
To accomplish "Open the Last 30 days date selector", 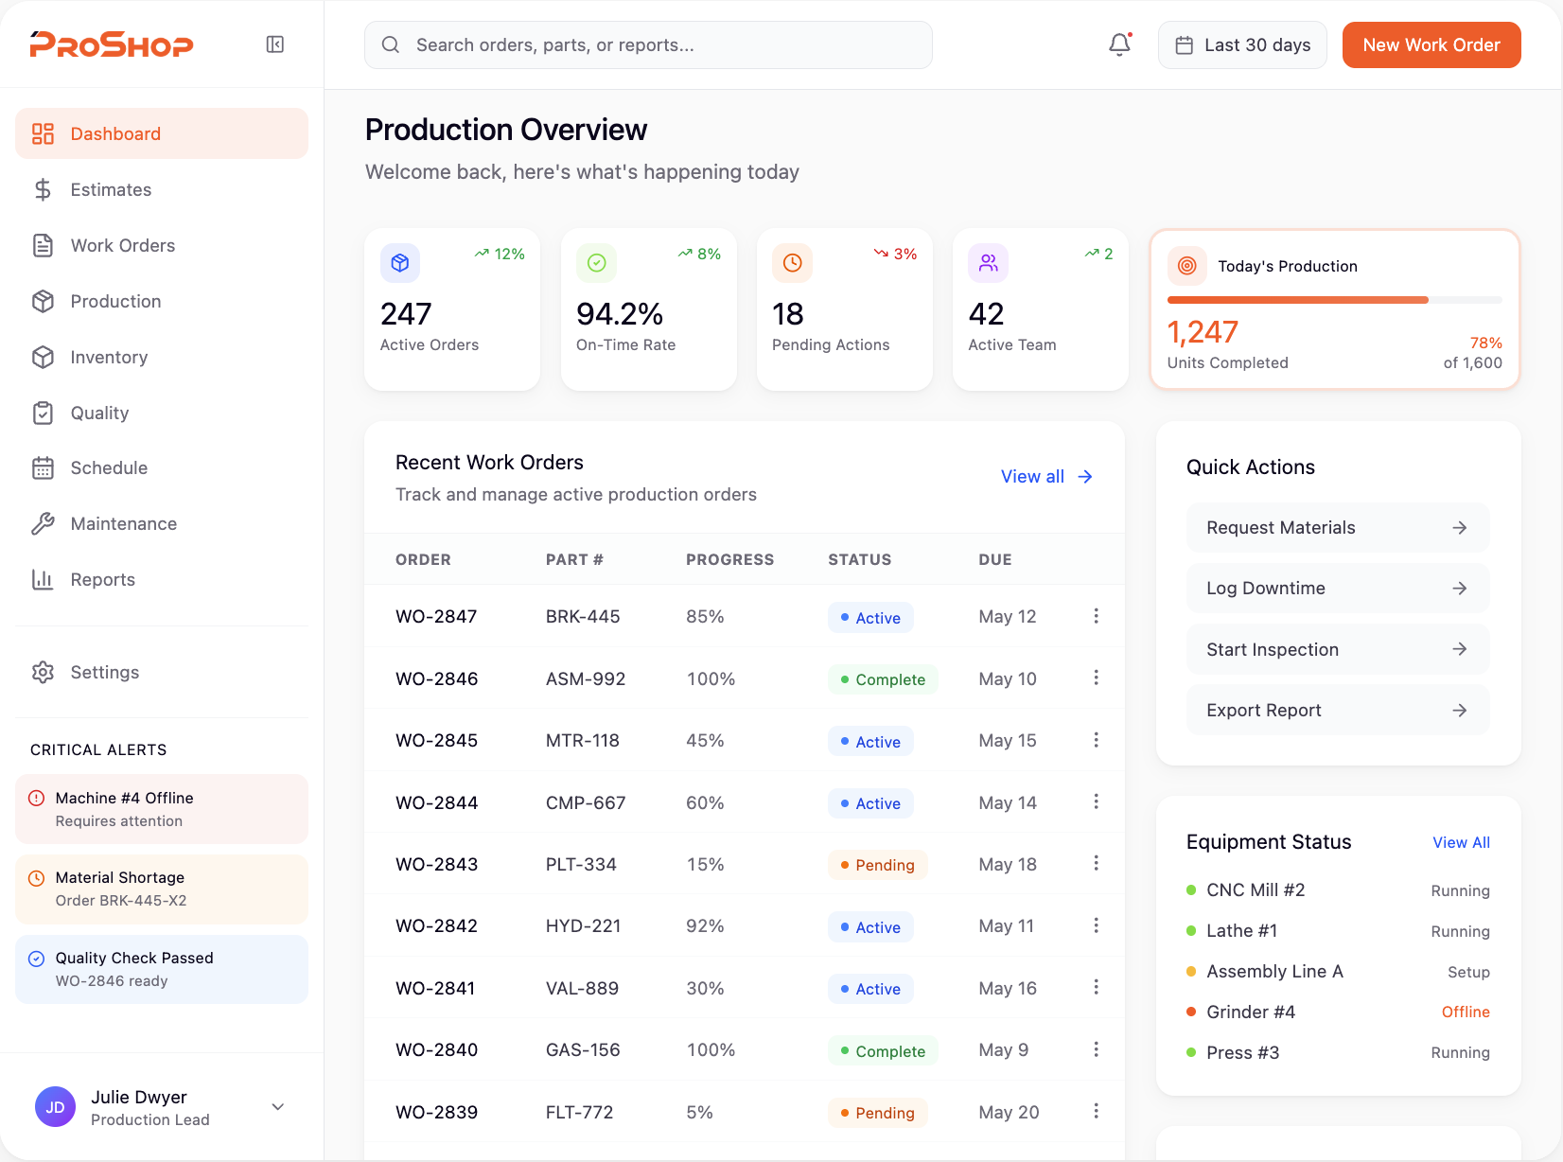I will pyautogui.click(x=1242, y=45).
